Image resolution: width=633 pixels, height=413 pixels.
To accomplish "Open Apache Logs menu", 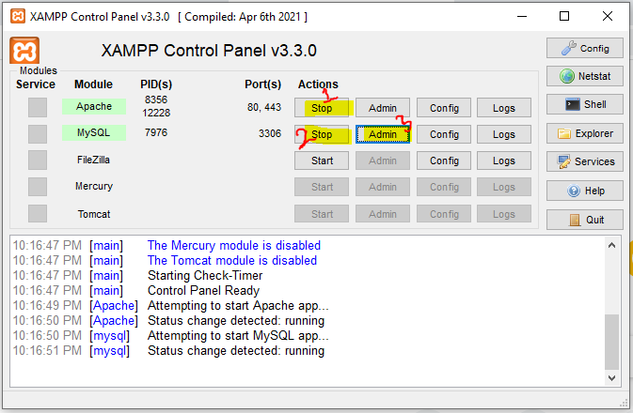I will [504, 108].
